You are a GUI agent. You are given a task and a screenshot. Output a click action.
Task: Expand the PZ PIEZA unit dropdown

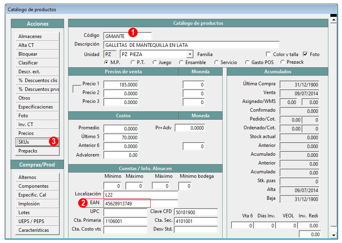coord(190,54)
